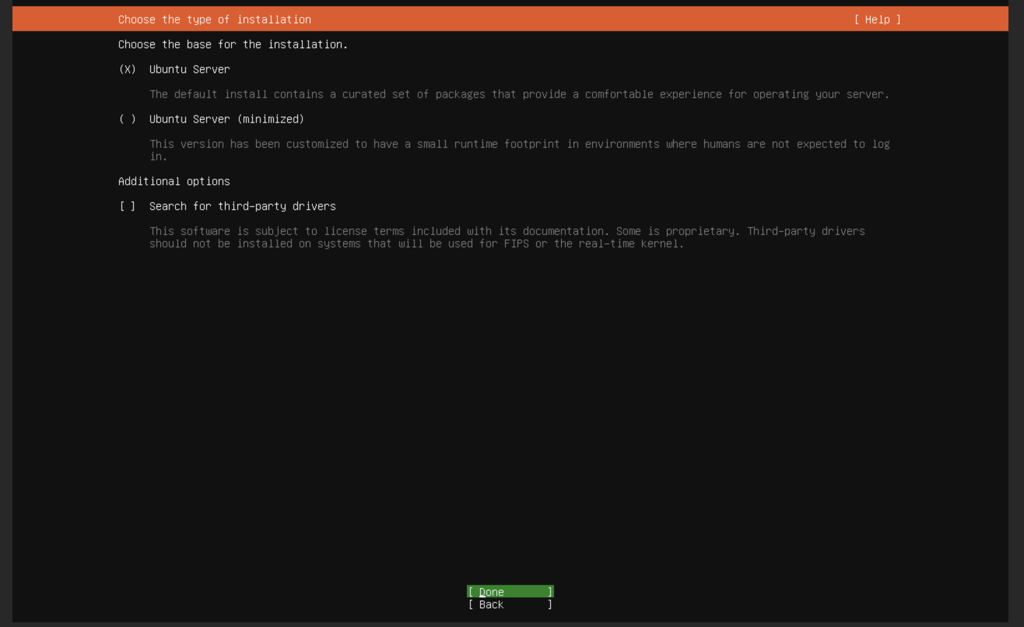Open the Help menu in the header
The image size is (1024, 627).
(877, 19)
